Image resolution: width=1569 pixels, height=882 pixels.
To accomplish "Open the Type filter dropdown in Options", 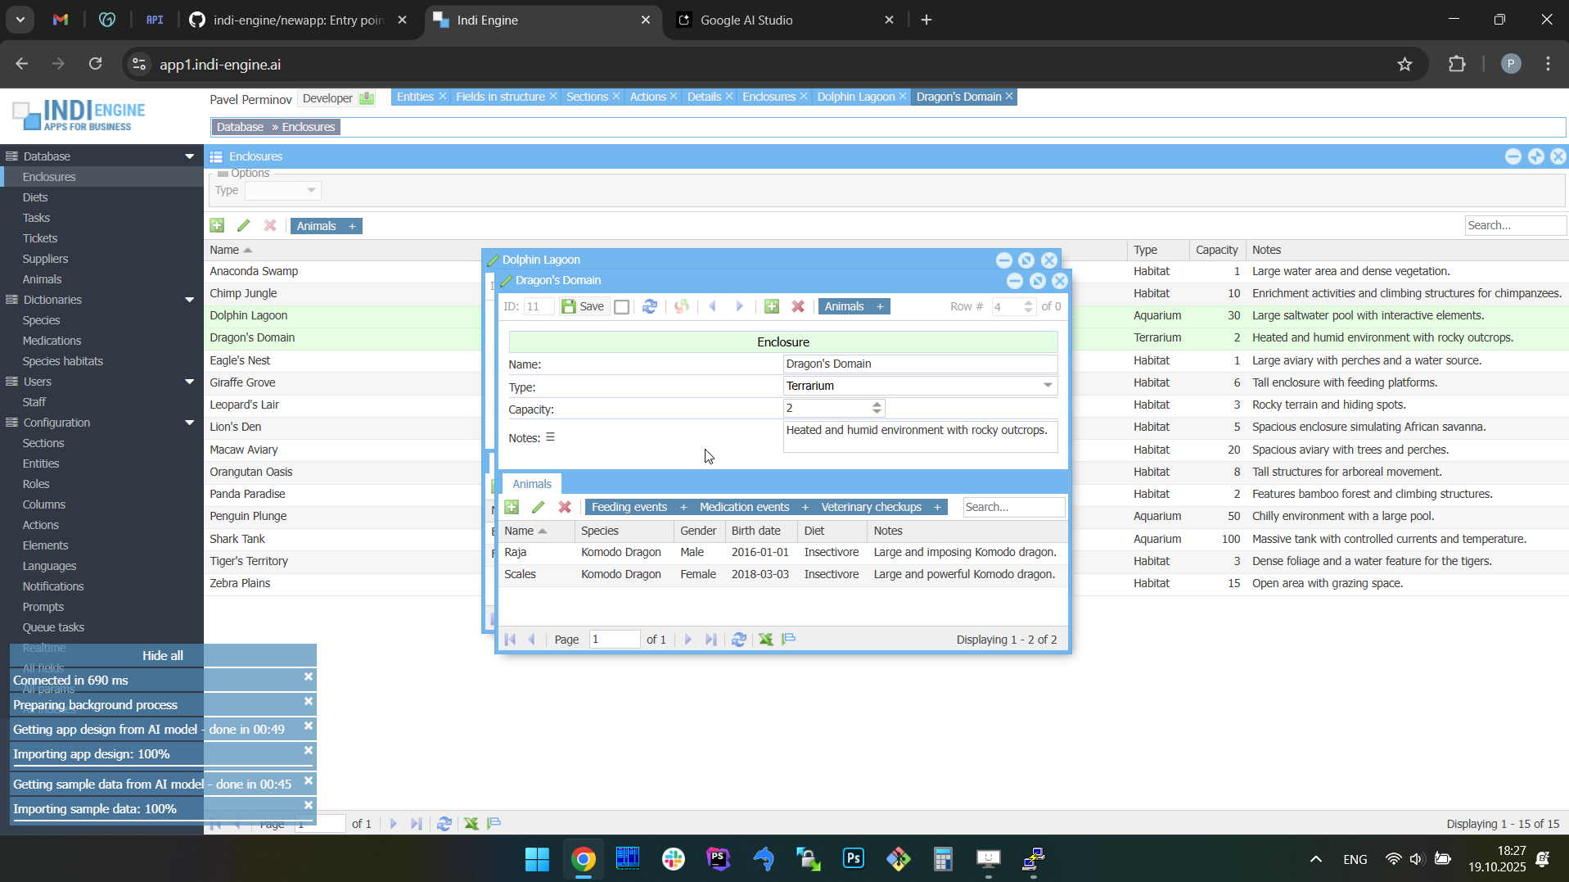I will [311, 191].
